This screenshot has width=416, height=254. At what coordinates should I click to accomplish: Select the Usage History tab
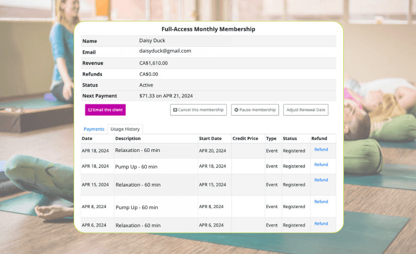(x=124, y=129)
